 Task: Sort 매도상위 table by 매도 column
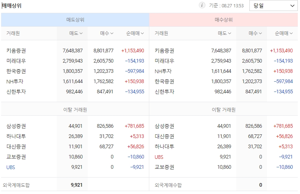coord(76,33)
